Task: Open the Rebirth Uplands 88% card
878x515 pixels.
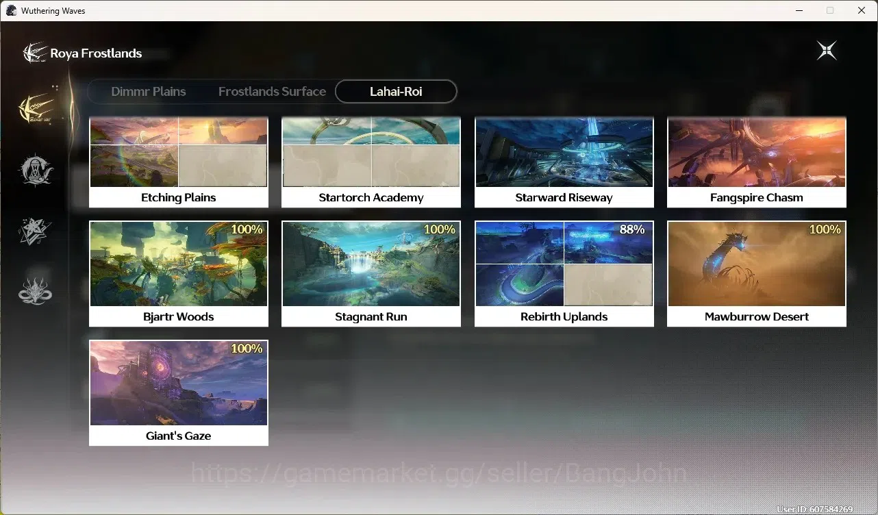Action: (564, 273)
